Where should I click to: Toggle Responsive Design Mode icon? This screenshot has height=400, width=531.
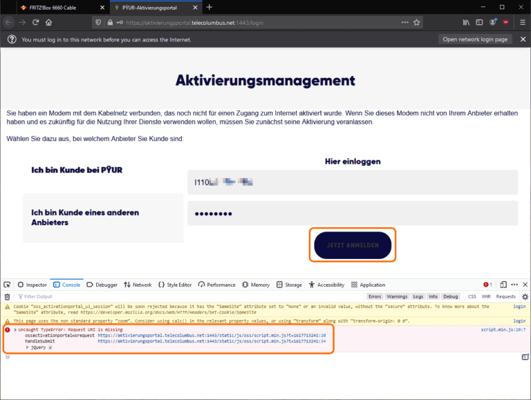point(503,285)
